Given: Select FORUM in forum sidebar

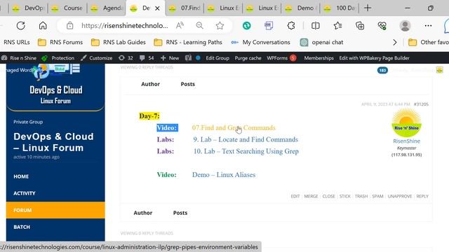Looking at the screenshot, I should [55, 210].
